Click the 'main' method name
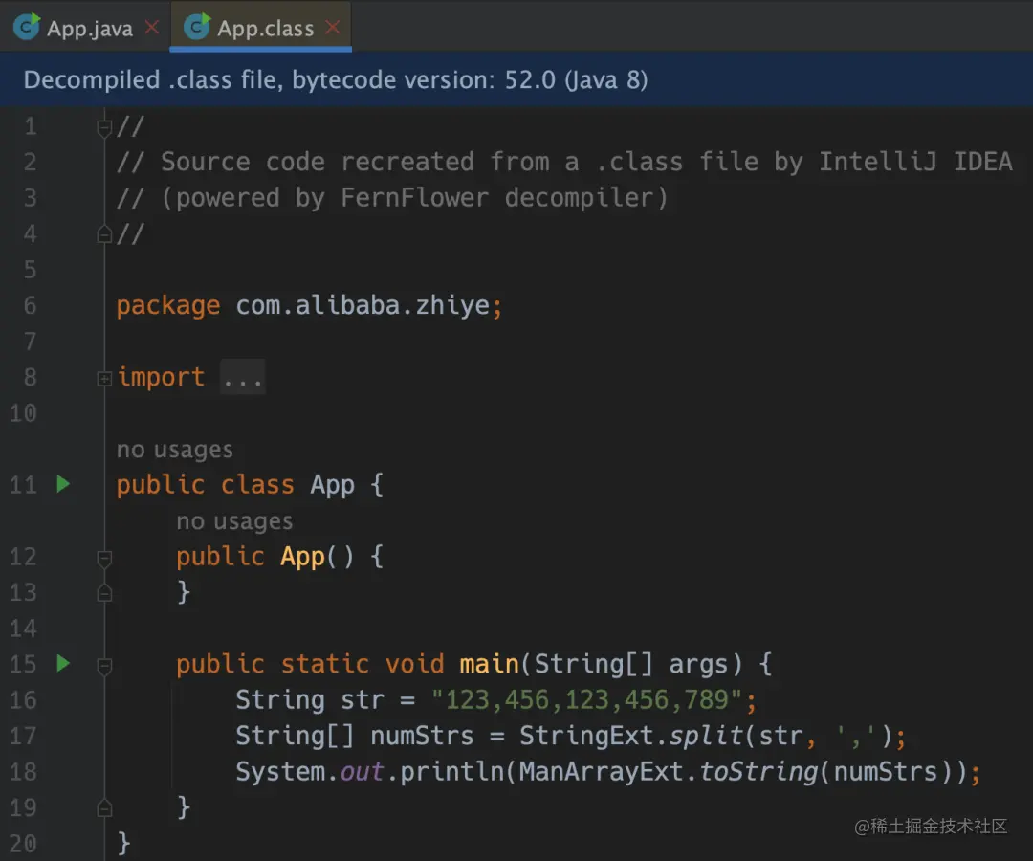1033x861 pixels. 490,663
